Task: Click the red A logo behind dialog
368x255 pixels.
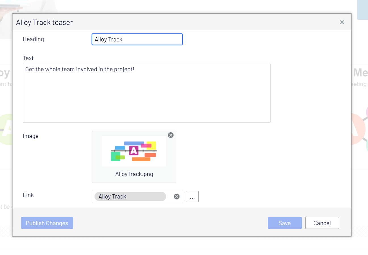Action: click(x=358, y=129)
